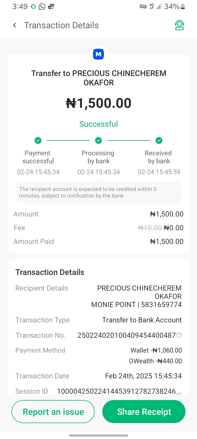Screen dimensions: 197x439
Task: Open customer support headset icon
Action: (x=179, y=26)
